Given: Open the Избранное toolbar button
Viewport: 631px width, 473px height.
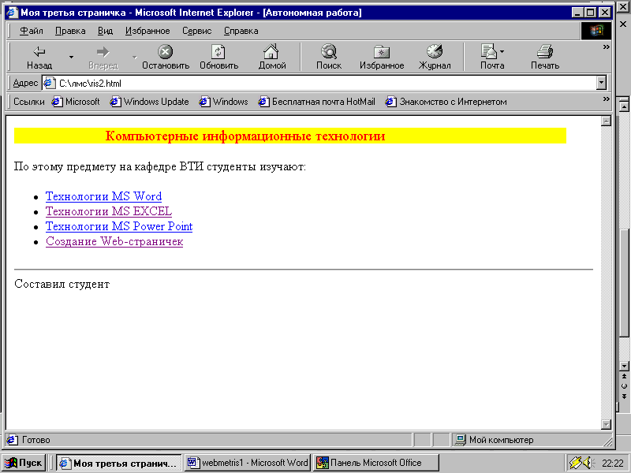Looking at the screenshot, I should [x=382, y=58].
